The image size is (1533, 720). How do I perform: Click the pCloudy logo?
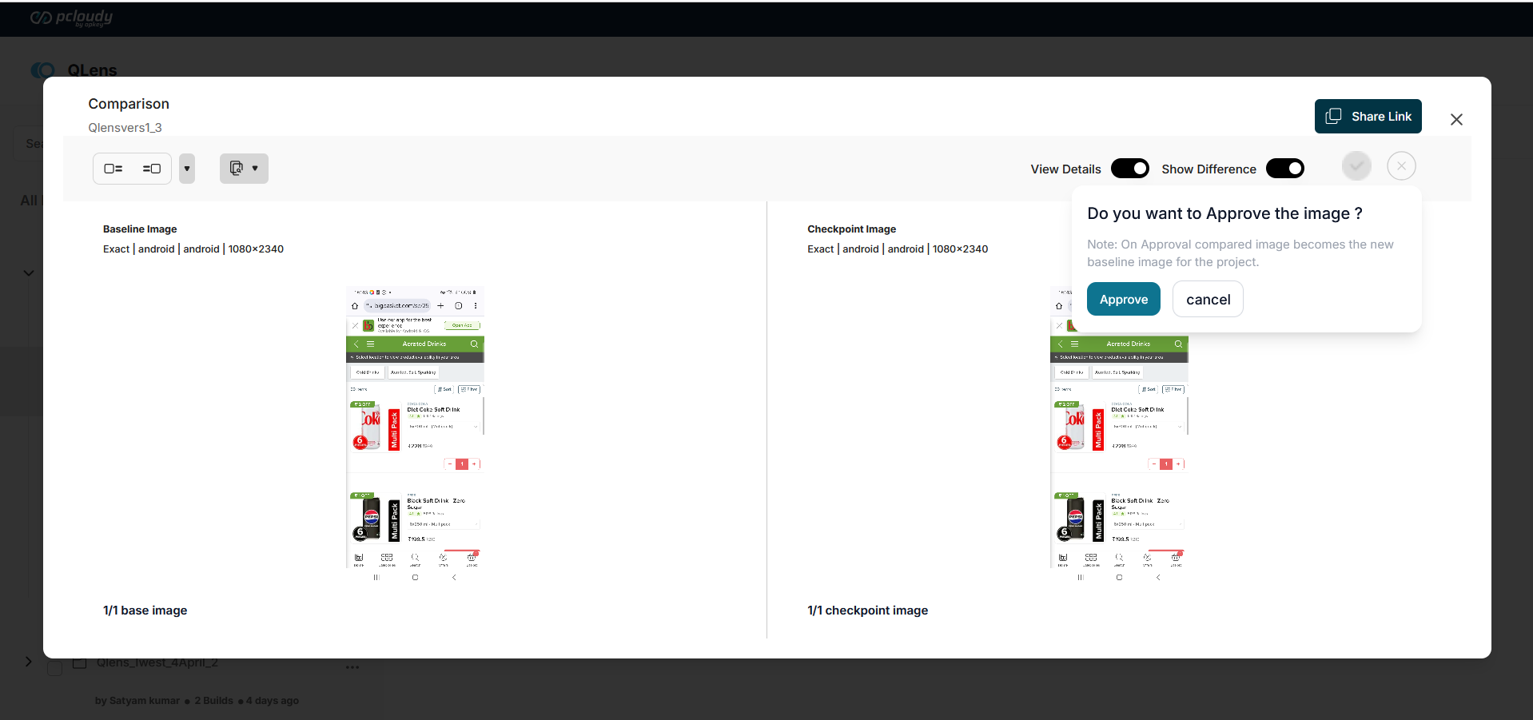pos(71,18)
